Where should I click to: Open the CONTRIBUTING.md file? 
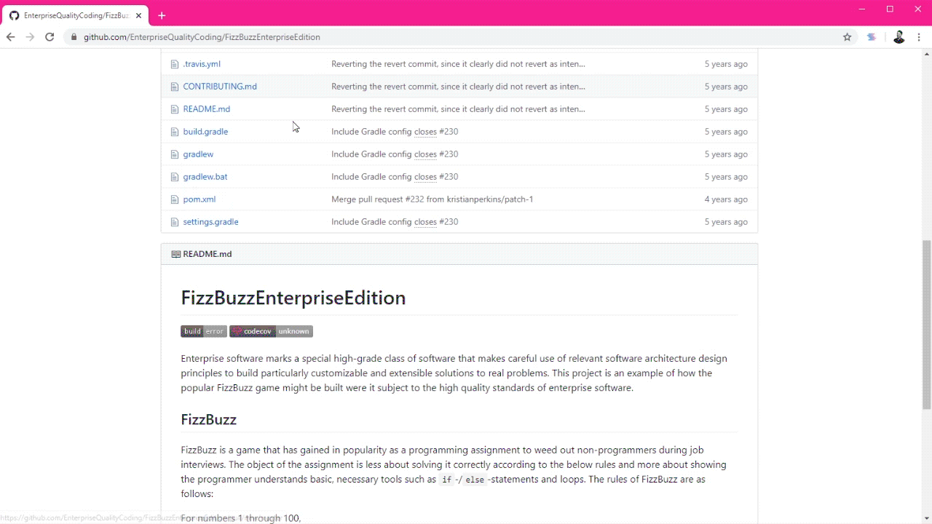pos(220,87)
